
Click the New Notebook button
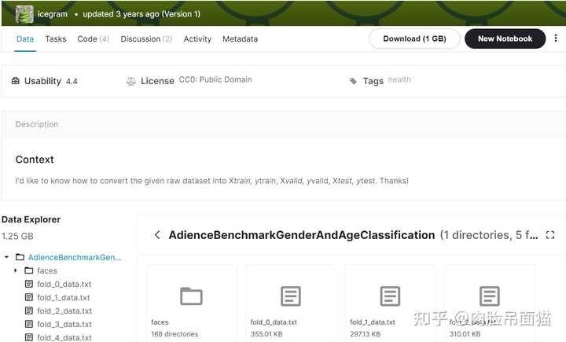505,39
